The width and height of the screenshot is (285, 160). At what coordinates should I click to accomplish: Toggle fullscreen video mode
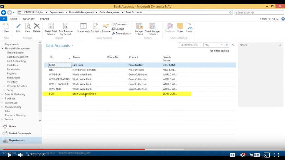point(277,155)
